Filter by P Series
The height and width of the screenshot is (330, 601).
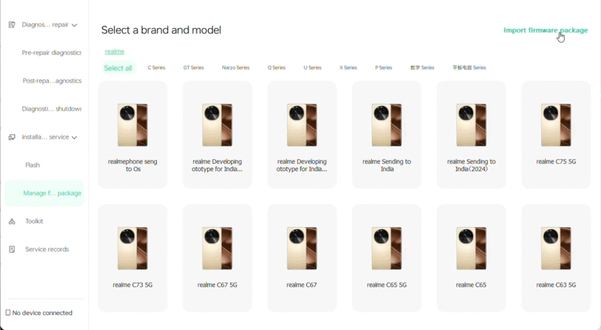point(383,68)
